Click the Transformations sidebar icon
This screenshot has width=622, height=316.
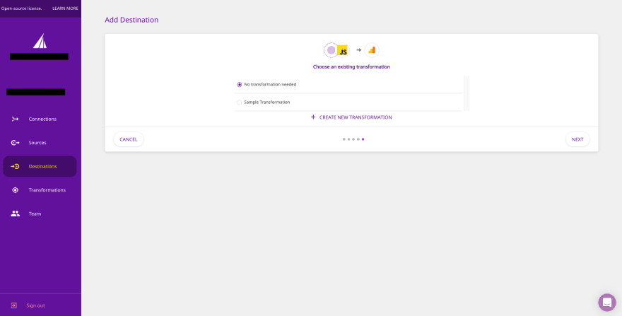15,190
